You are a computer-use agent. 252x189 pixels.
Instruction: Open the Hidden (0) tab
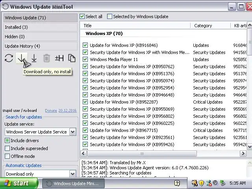tap(40, 37)
